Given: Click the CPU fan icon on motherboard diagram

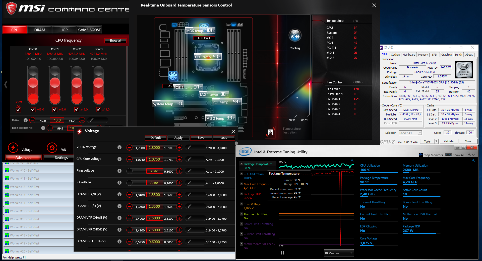Looking at the screenshot, I should coord(204,27).
